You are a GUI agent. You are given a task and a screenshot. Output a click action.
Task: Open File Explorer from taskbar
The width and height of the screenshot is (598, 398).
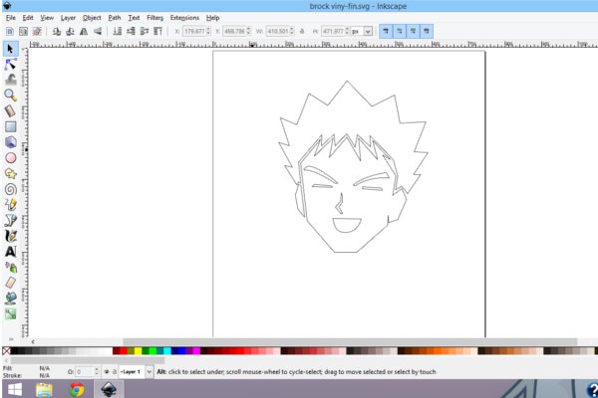(x=44, y=390)
